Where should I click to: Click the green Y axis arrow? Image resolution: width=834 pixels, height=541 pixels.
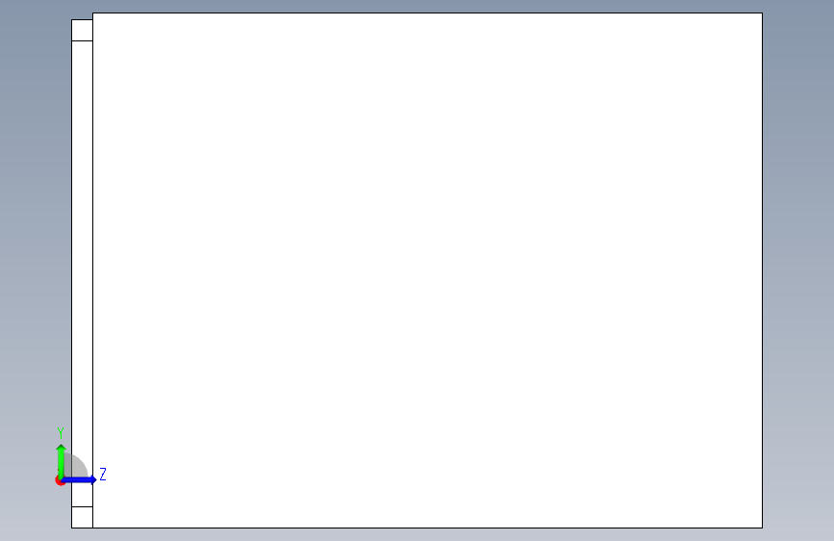(62, 461)
